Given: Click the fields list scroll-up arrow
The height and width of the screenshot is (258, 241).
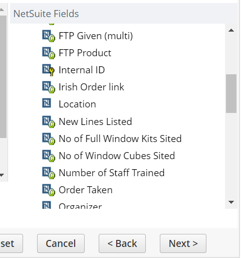Looking at the screenshot, I should click(231, 30).
